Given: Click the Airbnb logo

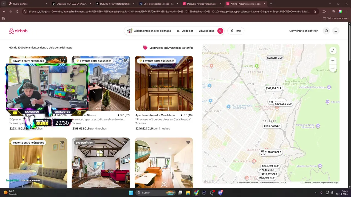Looking at the screenshot, I should point(18,31).
